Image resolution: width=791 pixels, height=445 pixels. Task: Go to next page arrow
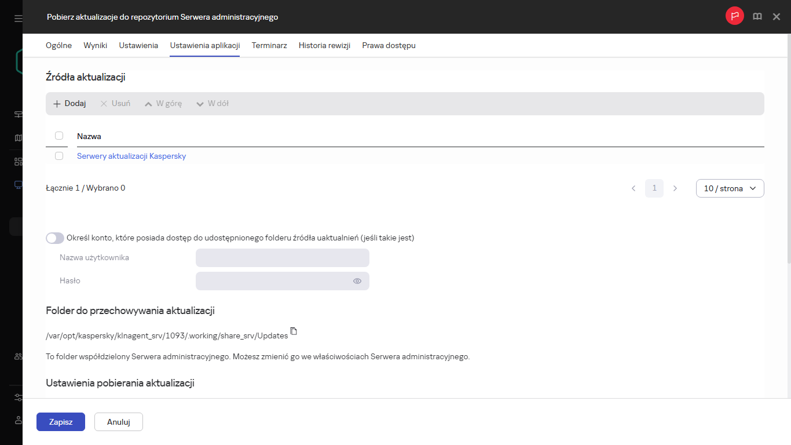coord(675,188)
